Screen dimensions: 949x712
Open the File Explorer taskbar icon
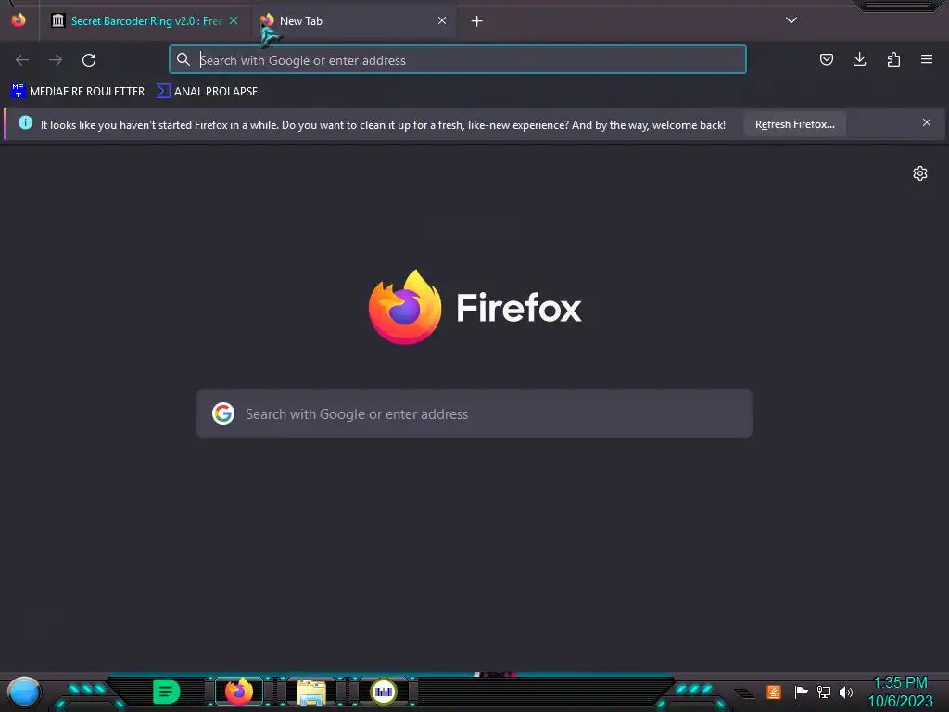click(x=311, y=692)
